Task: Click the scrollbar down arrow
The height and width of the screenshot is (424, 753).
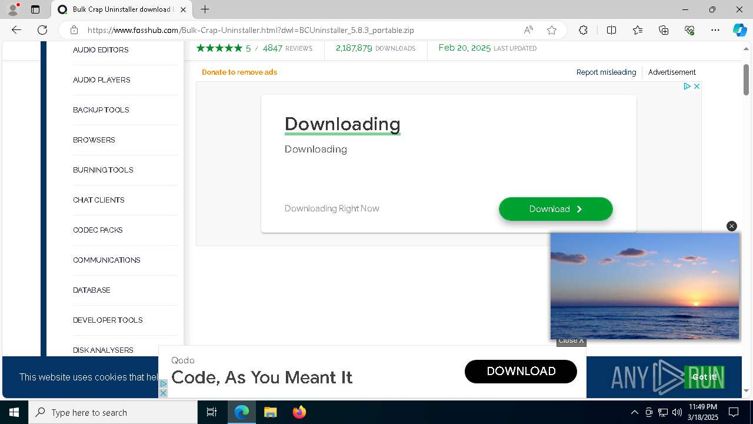Action: point(746,391)
